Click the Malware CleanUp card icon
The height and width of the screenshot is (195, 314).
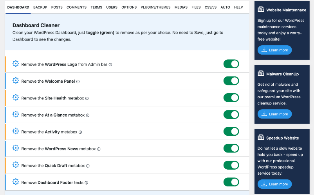[x=261, y=73]
